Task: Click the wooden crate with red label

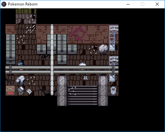Action: (x=10, y=91)
